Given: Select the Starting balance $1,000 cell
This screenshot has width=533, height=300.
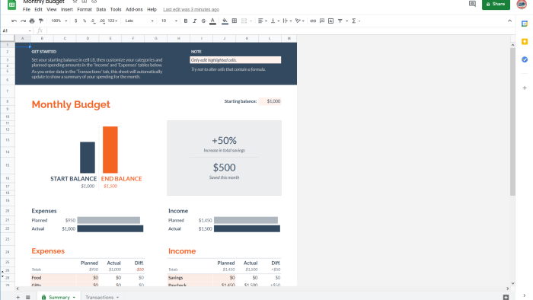Looking at the screenshot, I should coord(270,101).
